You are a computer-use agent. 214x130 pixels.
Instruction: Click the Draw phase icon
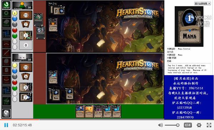pos(6,23)
